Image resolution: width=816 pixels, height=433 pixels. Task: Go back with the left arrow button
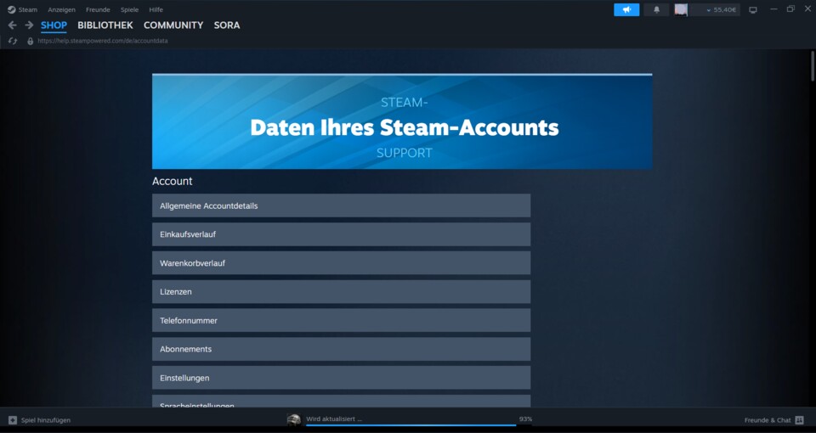(13, 25)
